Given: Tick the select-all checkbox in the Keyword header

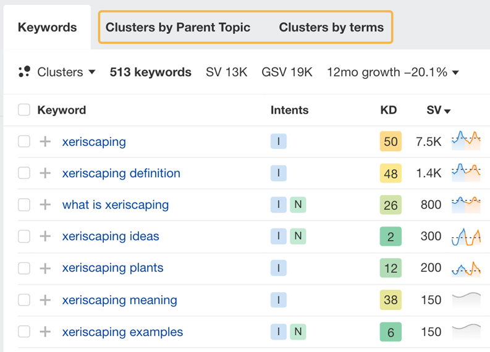Looking at the screenshot, I should click(24, 110).
